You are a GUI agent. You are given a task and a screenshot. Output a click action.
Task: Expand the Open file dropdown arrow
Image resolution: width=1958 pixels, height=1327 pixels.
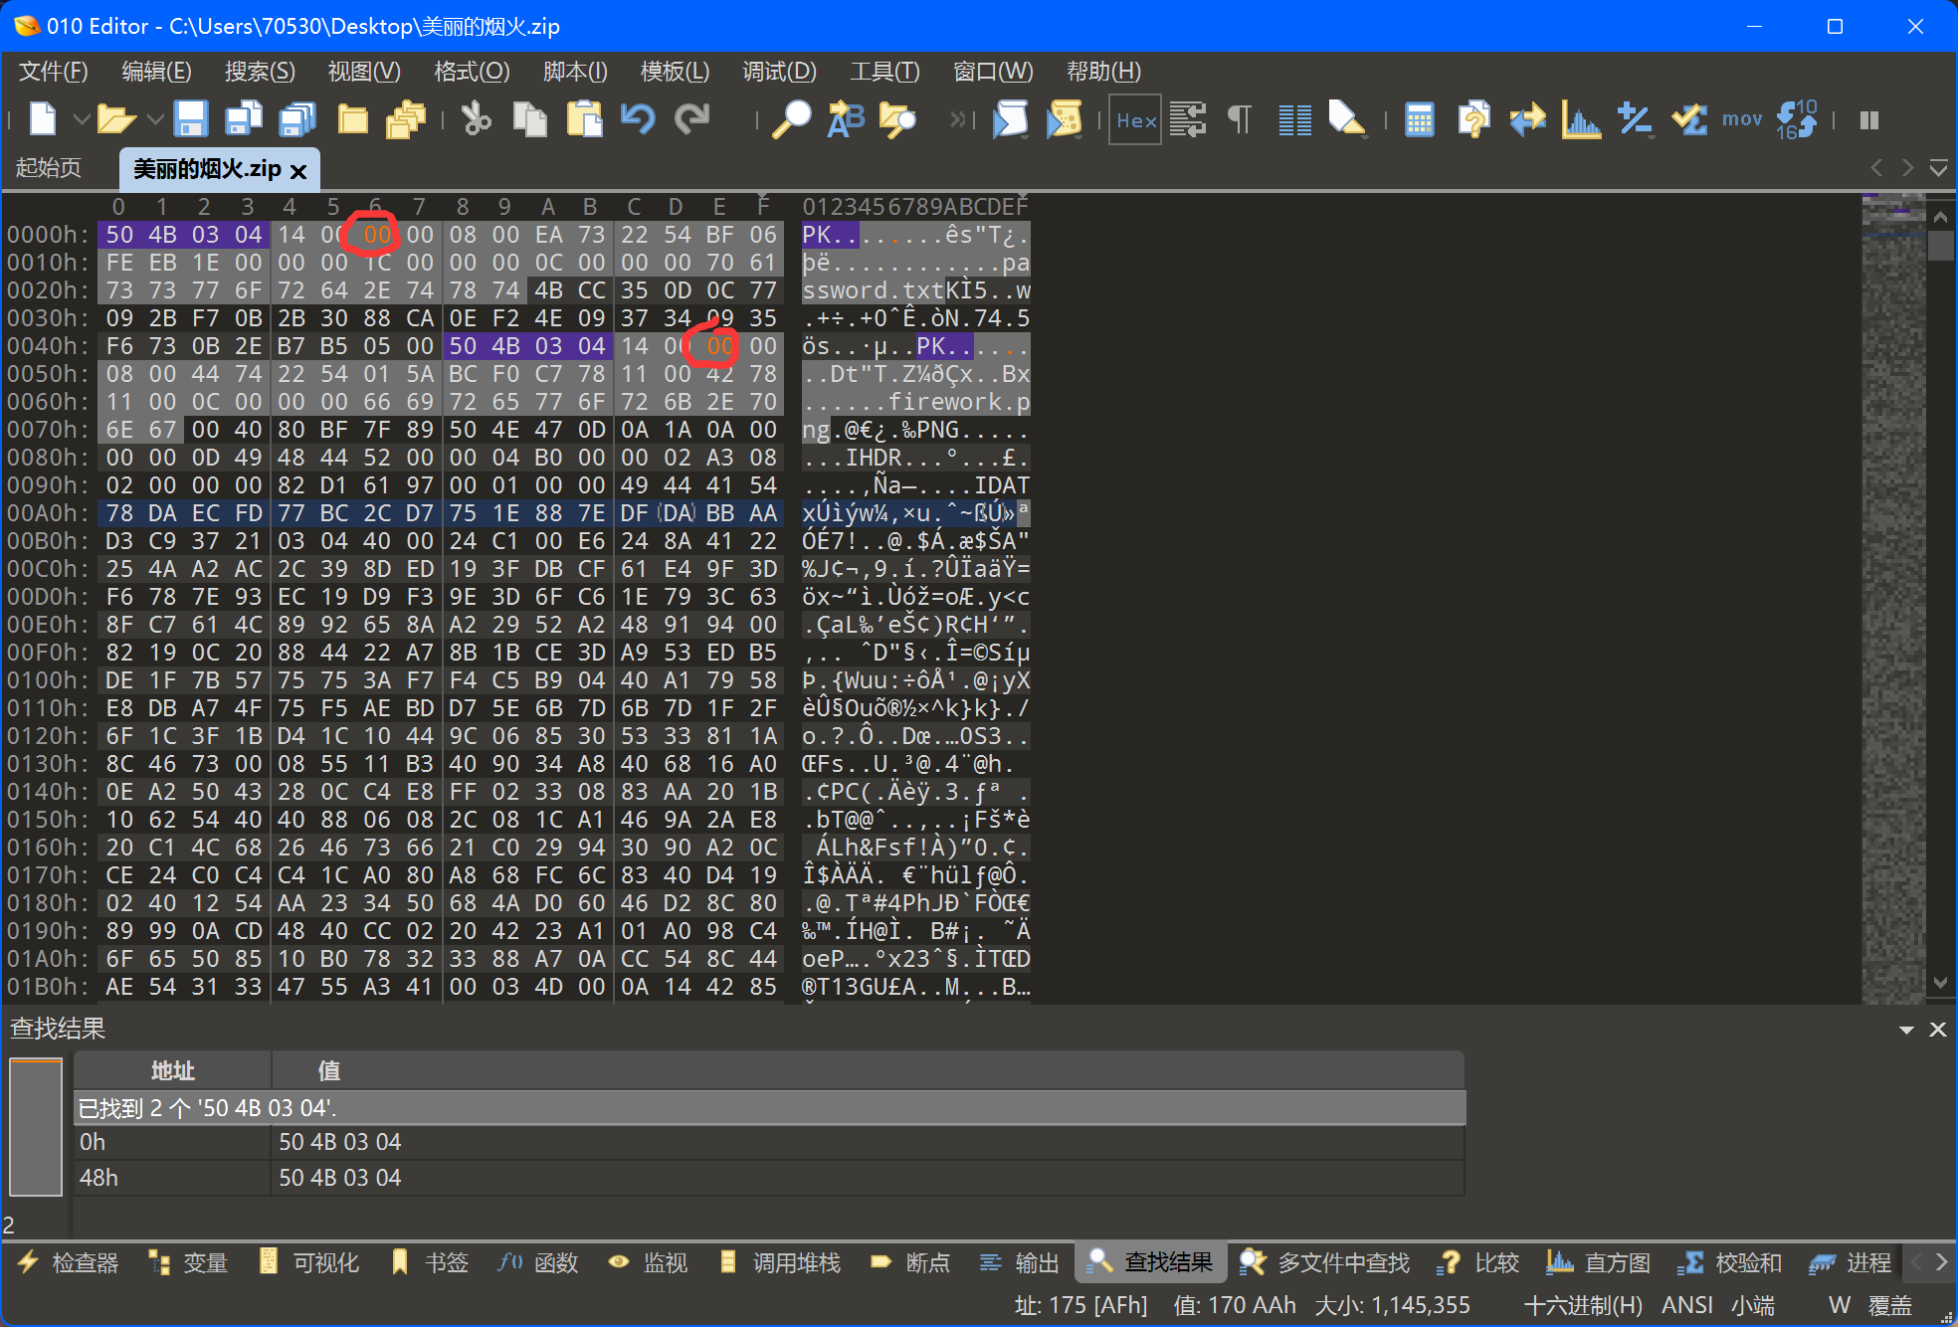(x=155, y=119)
